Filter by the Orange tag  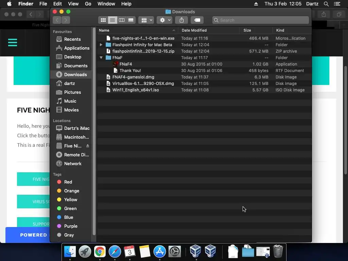point(71,191)
